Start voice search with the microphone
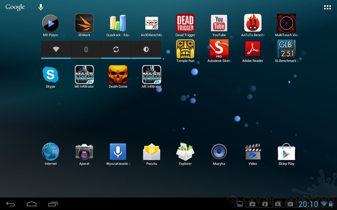Viewport: 337px width, 210px height. coord(40,7)
